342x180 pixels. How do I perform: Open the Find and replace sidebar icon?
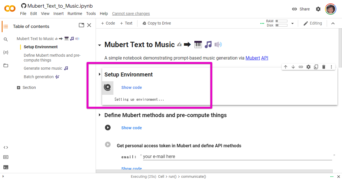(x=6, y=39)
